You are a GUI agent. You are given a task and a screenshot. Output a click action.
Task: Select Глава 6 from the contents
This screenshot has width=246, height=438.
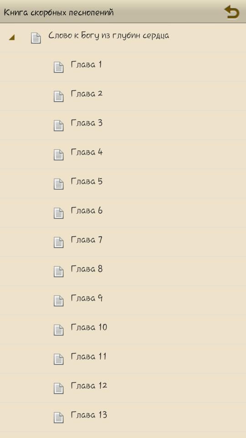[x=123, y=213]
